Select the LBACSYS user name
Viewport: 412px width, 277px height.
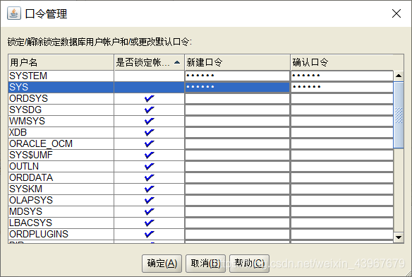coord(31,223)
